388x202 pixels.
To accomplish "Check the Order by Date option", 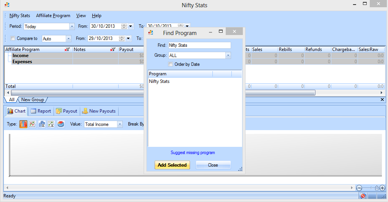I will (171, 64).
